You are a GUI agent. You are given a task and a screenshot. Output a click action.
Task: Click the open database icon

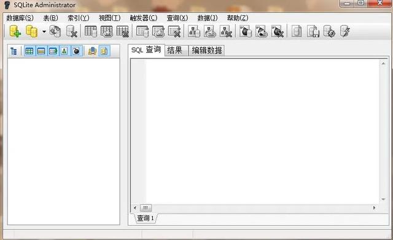click(32, 31)
